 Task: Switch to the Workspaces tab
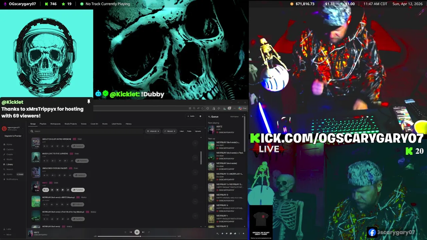[55, 124]
